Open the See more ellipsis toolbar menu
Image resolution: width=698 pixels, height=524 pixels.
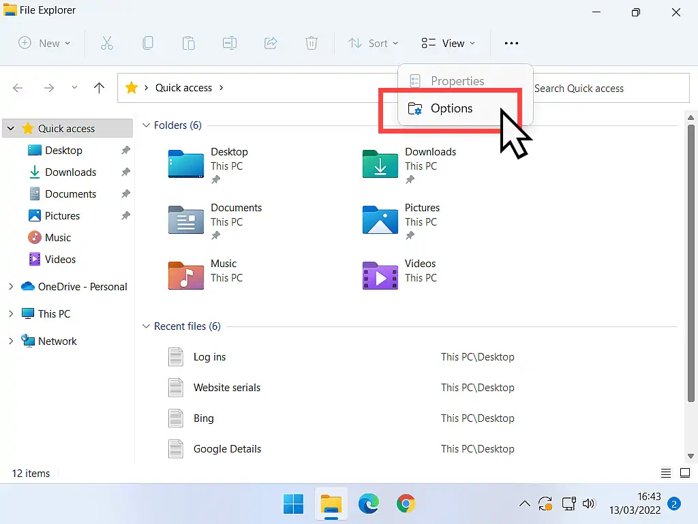click(511, 43)
